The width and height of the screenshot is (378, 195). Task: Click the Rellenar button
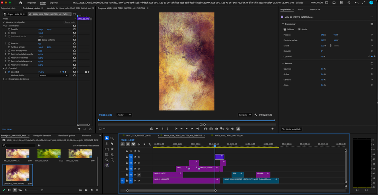(289, 29)
